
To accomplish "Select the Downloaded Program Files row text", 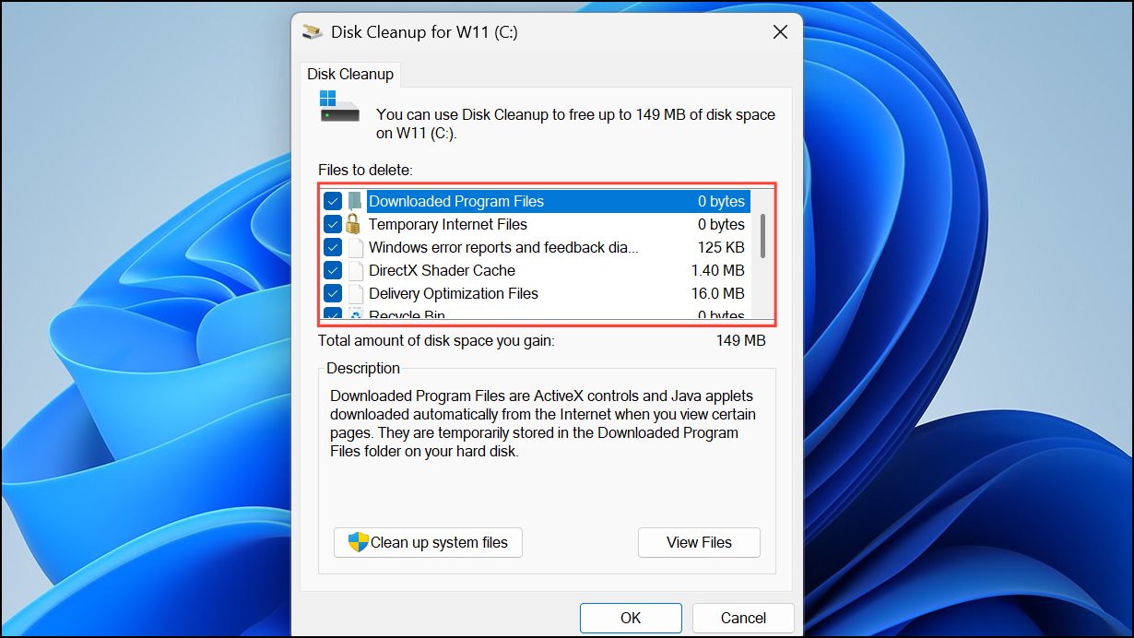I will [x=456, y=201].
